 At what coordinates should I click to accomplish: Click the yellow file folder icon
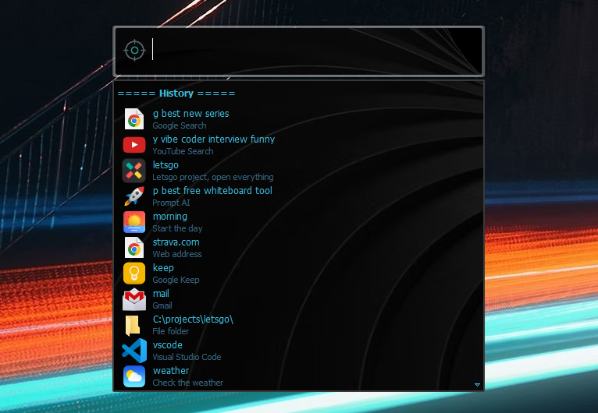click(134, 325)
